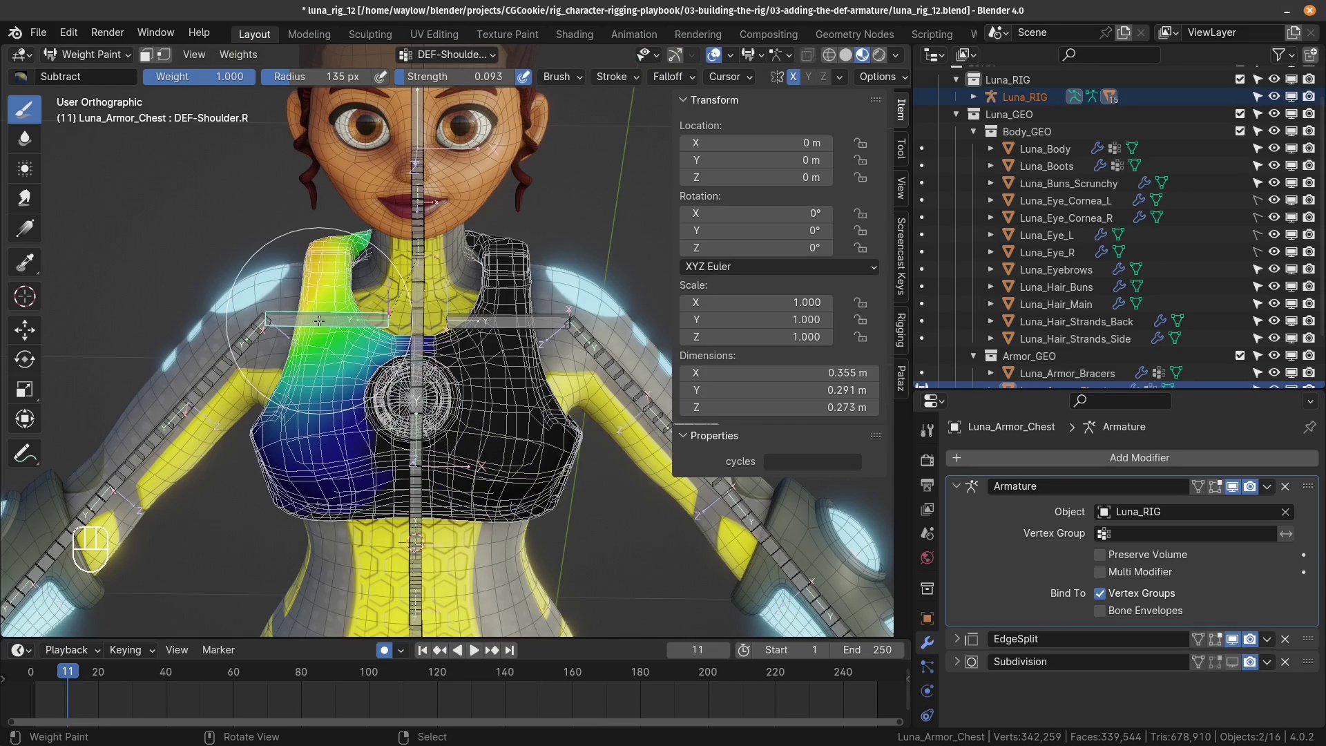
Task: Click the Add Modifier button
Action: point(1133,458)
